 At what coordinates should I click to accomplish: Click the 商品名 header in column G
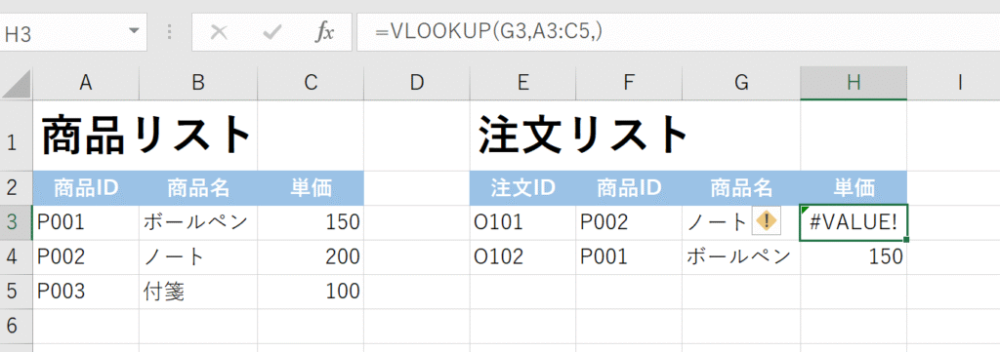(740, 188)
